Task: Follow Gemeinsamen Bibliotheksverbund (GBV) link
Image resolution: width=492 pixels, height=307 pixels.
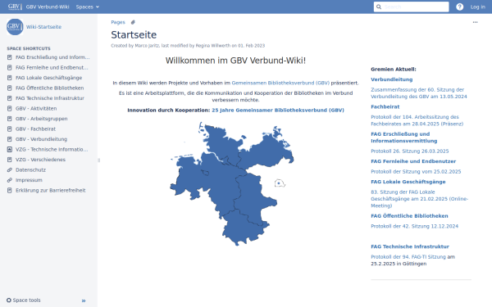Action: (280, 83)
